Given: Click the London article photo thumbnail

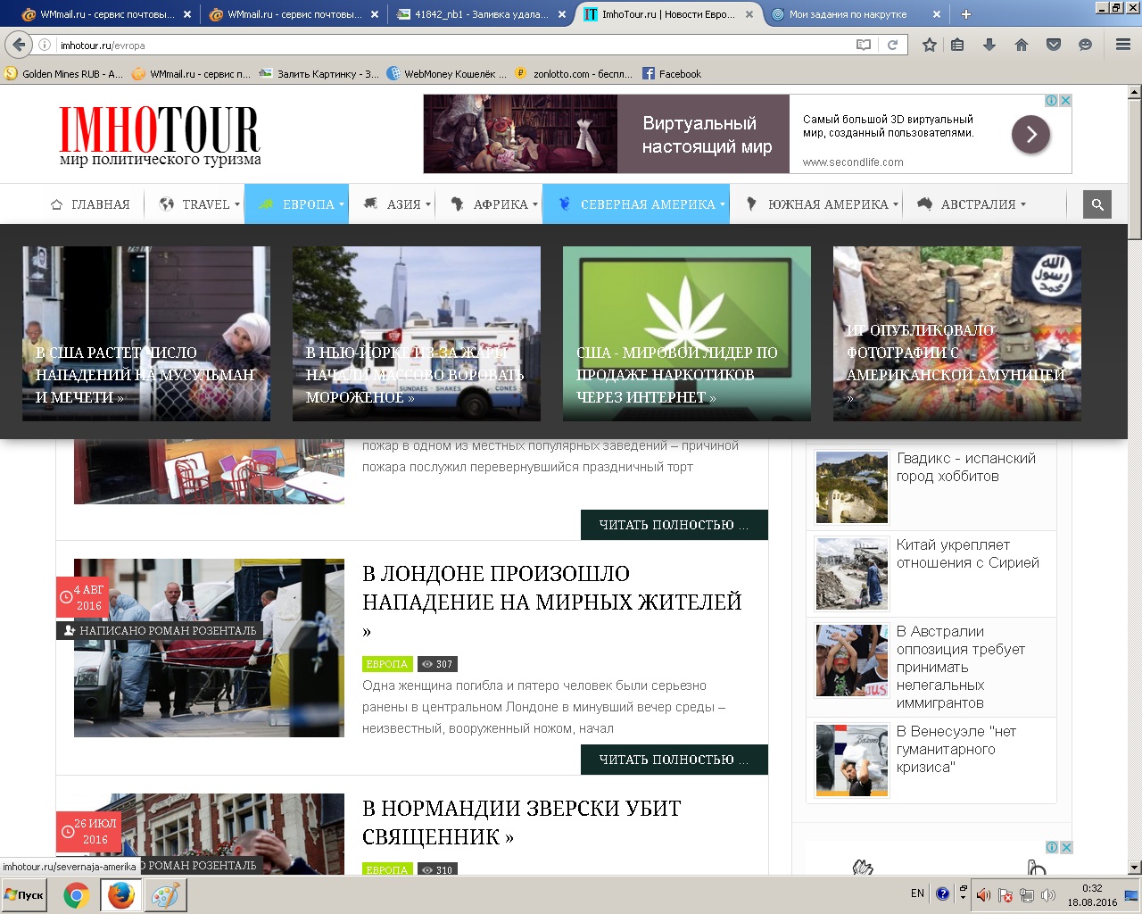Looking at the screenshot, I should [x=209, y=648].
